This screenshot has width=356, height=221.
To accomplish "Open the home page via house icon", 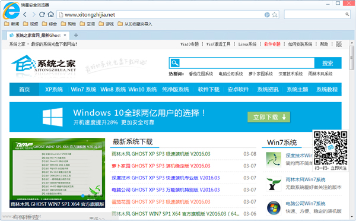I will pos(50,14).
